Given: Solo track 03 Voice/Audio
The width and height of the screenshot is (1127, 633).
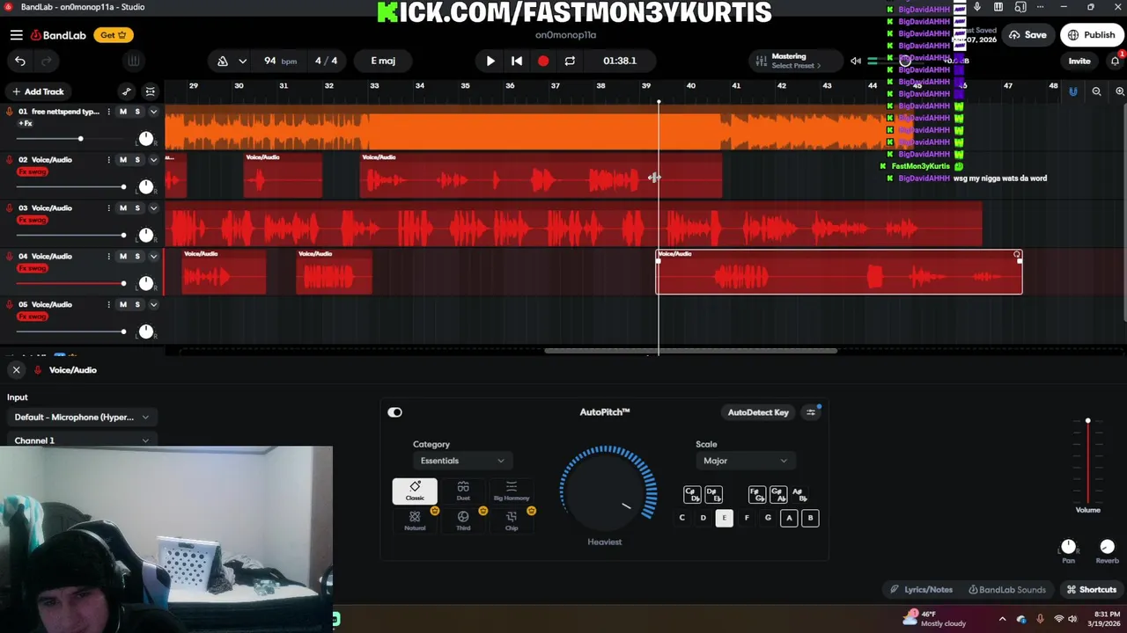Looking at the screenshot, I should [137, 208].
